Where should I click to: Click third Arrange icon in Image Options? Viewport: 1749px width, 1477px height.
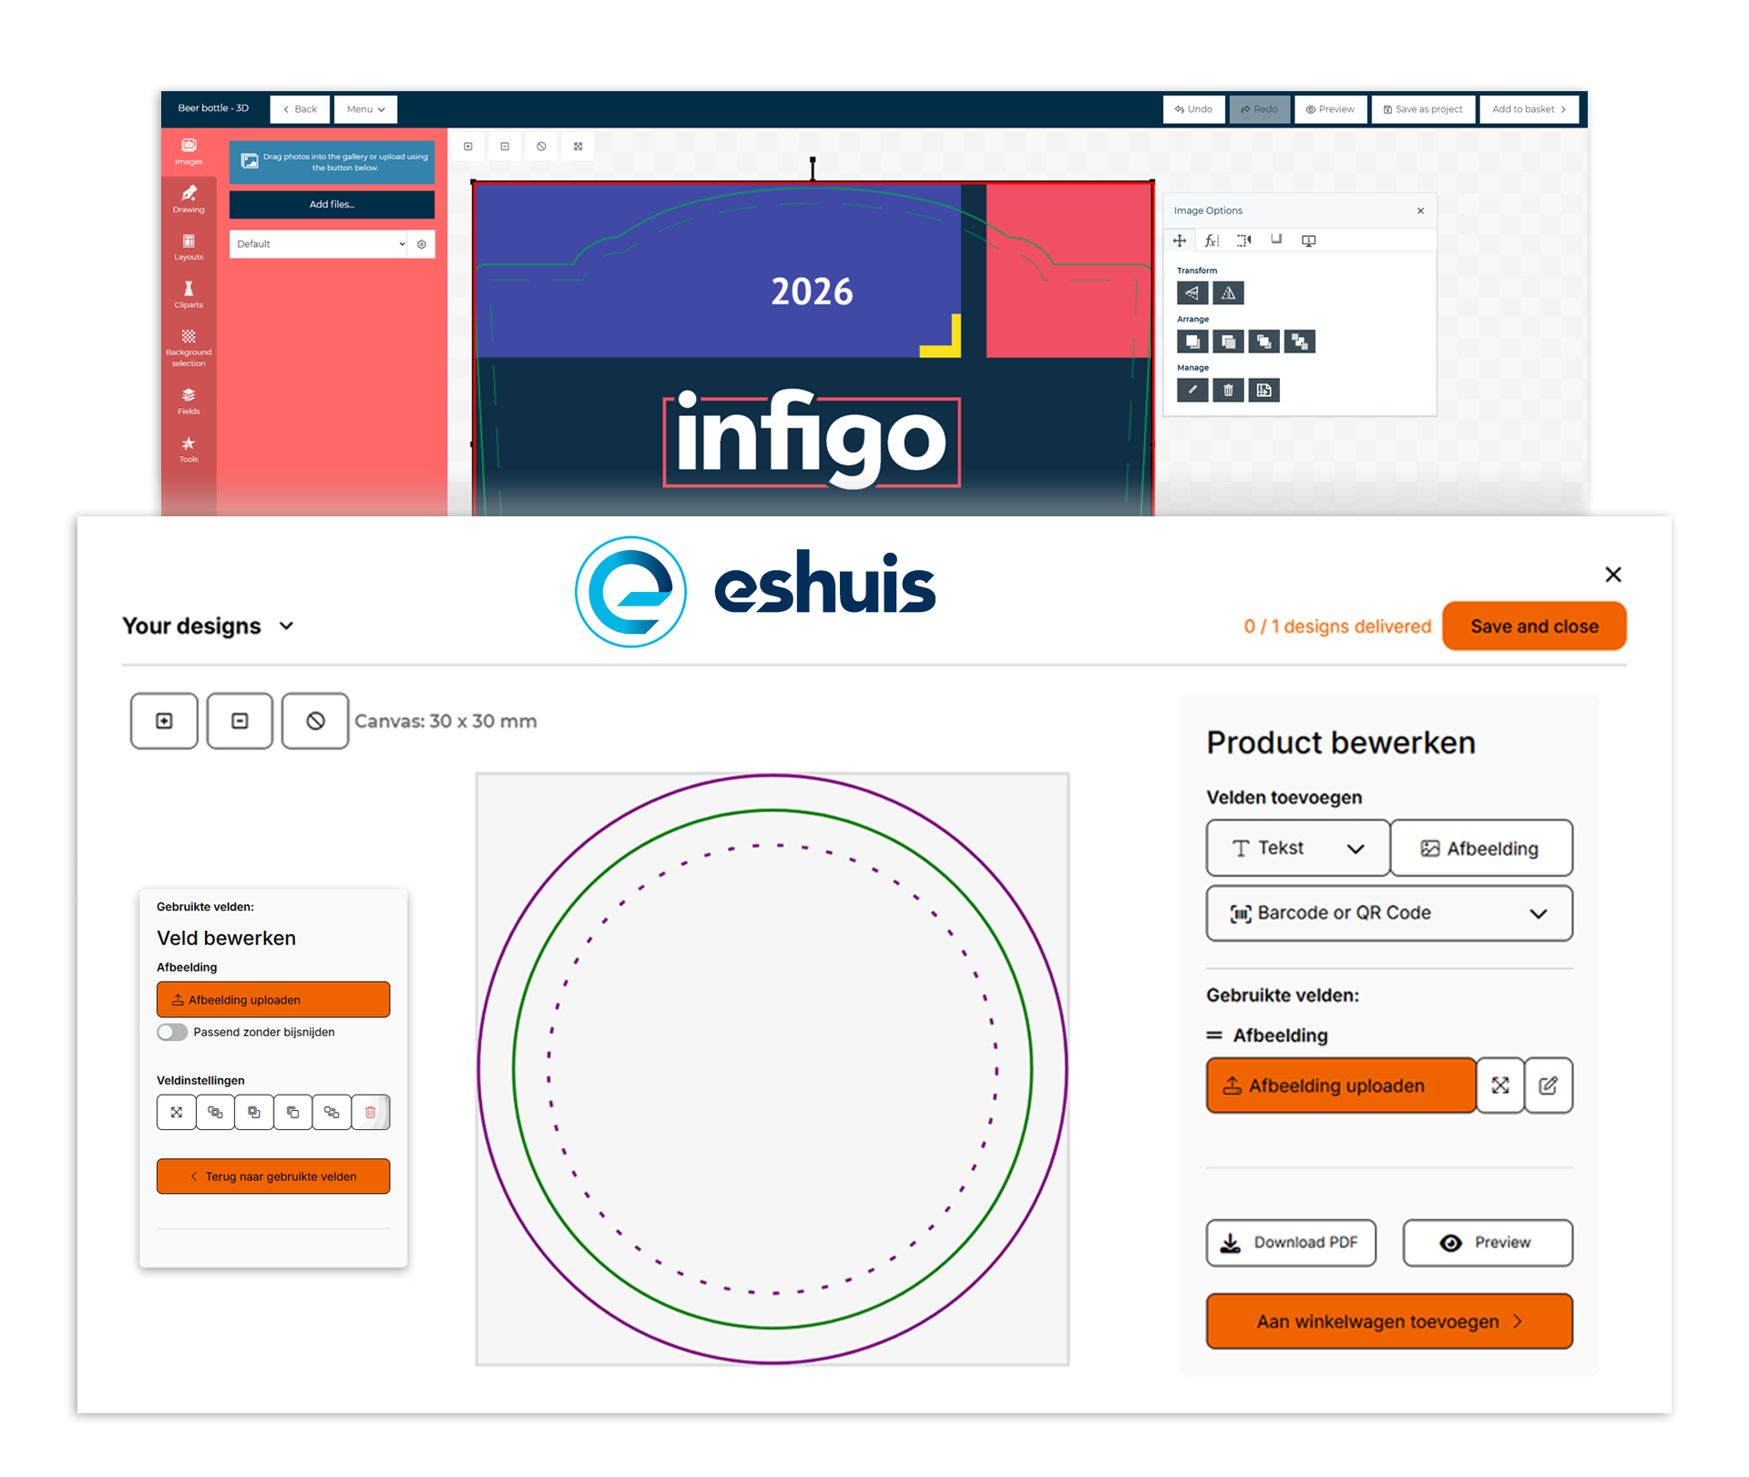pos(1263,341)
